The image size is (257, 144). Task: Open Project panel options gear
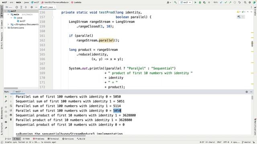pyautogui.click(x=32, y=7)
